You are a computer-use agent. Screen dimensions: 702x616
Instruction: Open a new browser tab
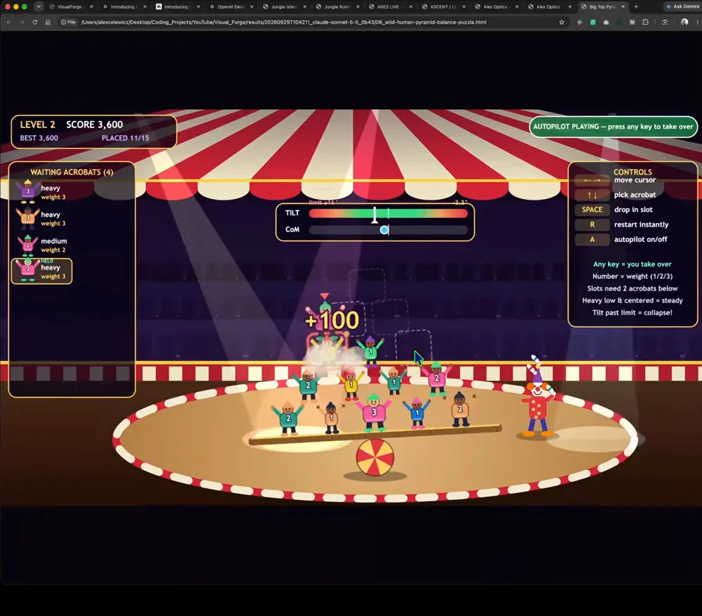click(x=636, y=7)
